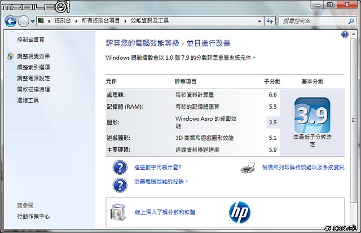This screenshot has height=233, width=361.
Task: Click the 評等項目 column header
Action: coord(186,81)
